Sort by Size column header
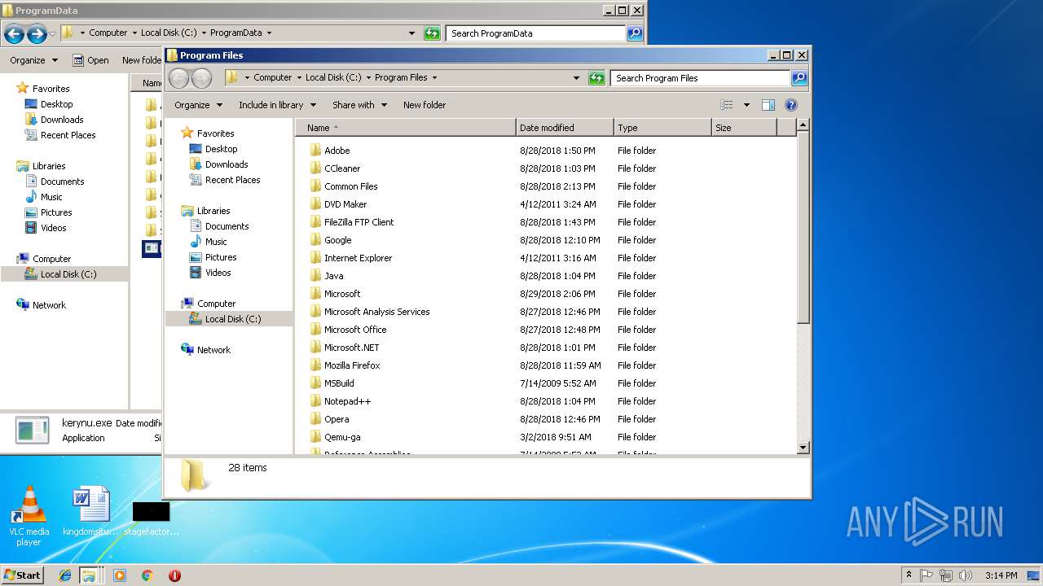Image resolution: width=1043 pixels, height=586 pixels. coord(744,128)
